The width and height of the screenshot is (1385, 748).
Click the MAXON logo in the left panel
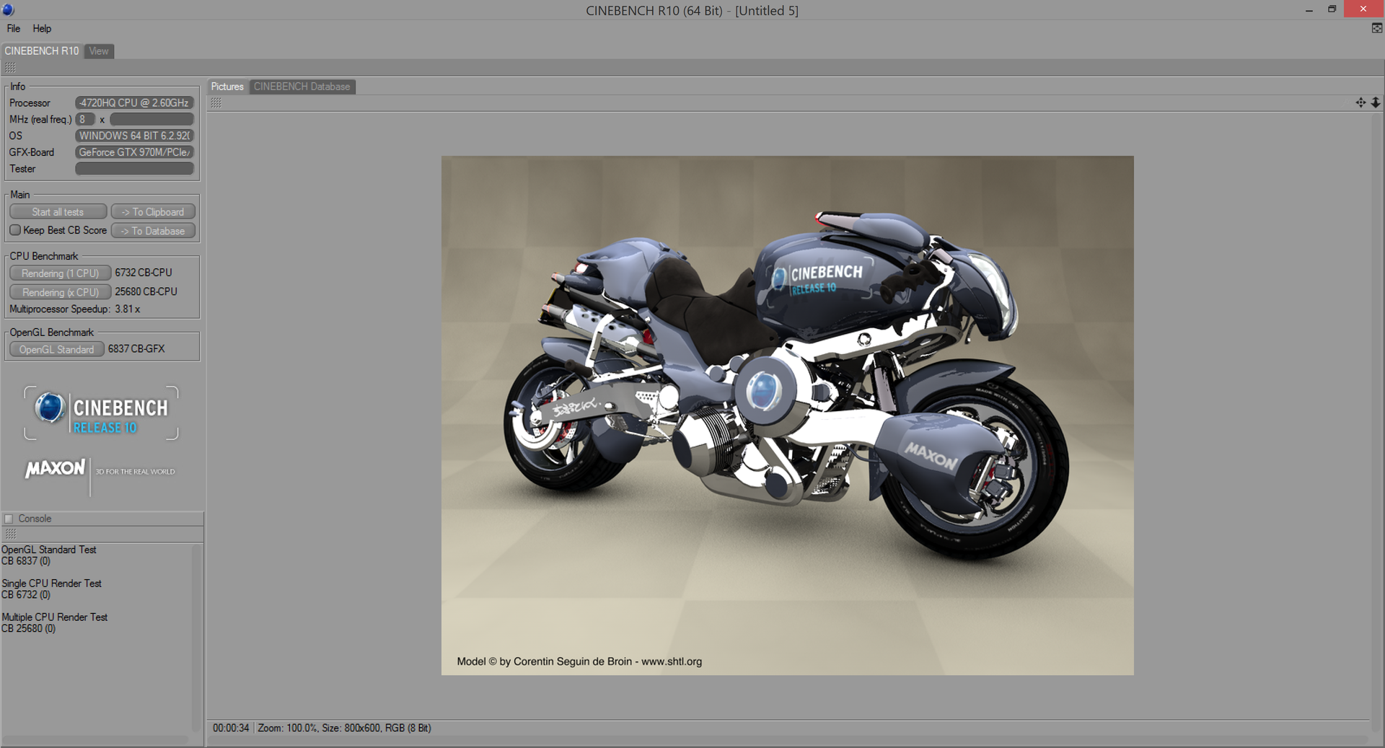[56, 469]
